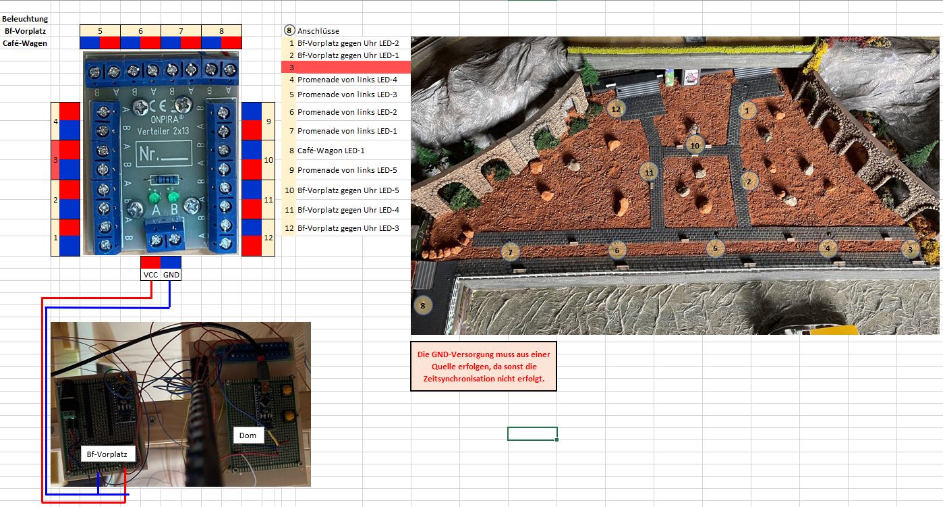Click connector header cell 8
943x507 pixels.
point(221,31)
